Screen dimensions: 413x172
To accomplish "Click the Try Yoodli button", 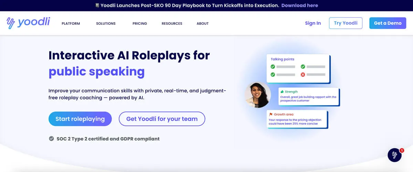I will pyautogui.click(x=346, y=23).
